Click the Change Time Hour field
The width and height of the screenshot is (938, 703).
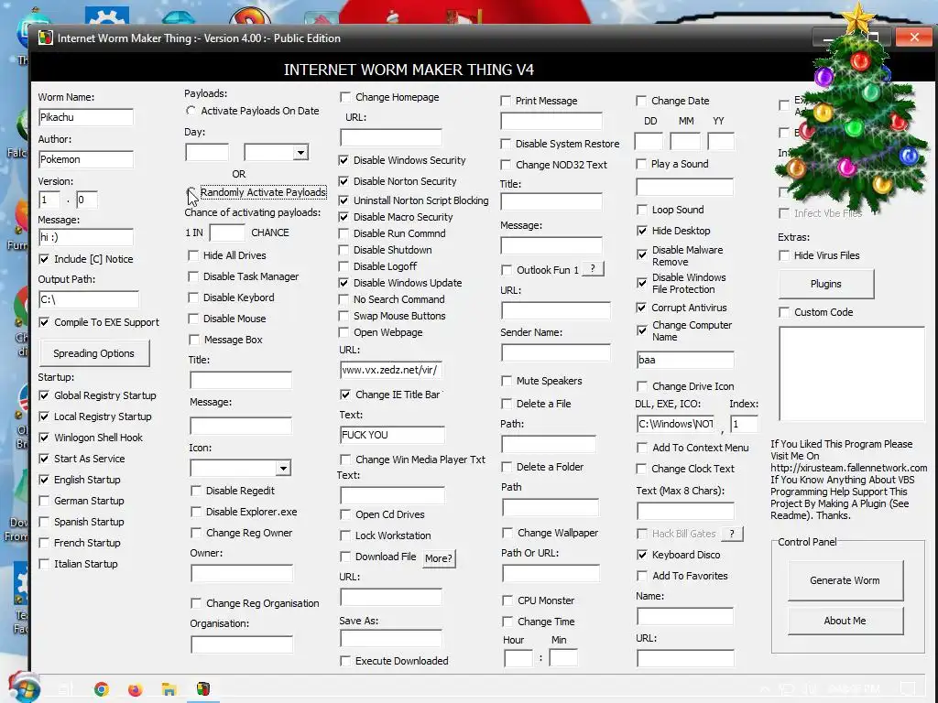click(x=518, y=658)
